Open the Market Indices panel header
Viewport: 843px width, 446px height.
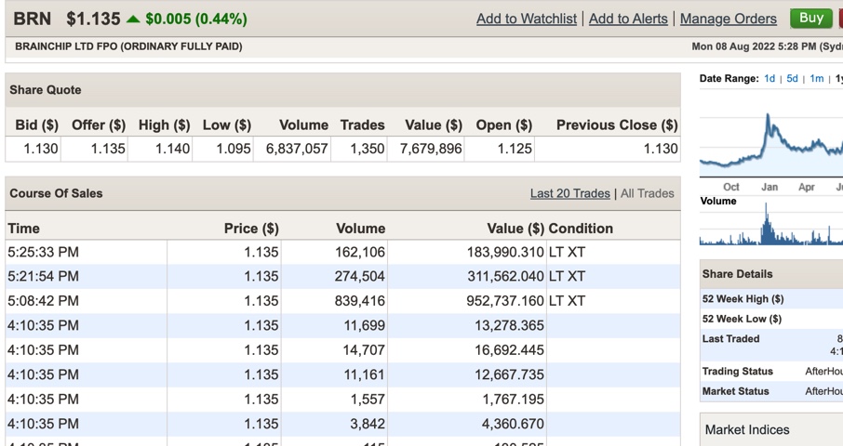[x=747, y=429]
